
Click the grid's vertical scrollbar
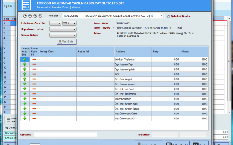click(229, 65)
